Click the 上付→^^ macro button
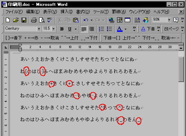 pyautogui.click(x=131, y=38)
